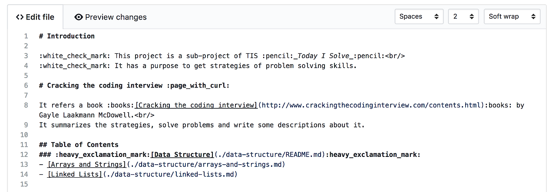Place cursor on empty line 15
The width and height of the screenshot is (556, 192).
(x=130, y=185)
